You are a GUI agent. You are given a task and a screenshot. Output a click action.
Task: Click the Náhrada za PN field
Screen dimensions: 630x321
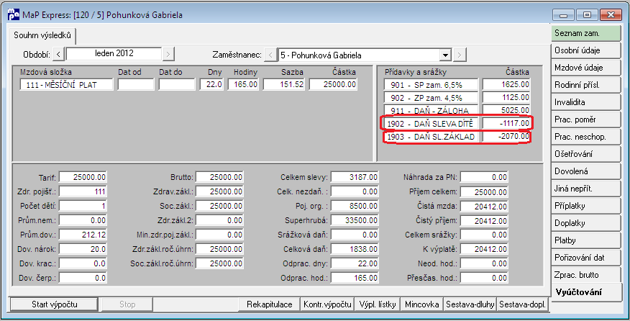coord(485,177)
